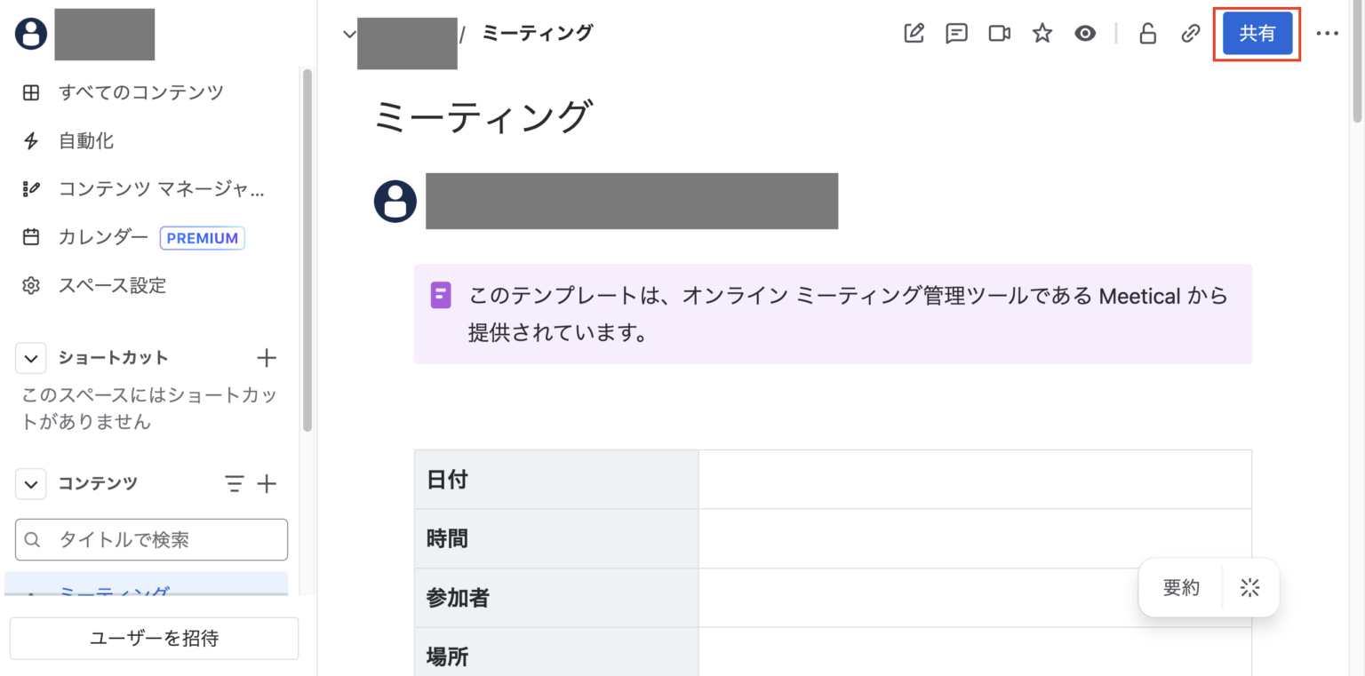The height and width of the screenshot is (676, 1365).
Task: Open the ... more actions menu
Action: (1328, 33)
